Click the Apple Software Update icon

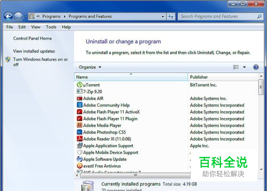[x=79, y=159]
